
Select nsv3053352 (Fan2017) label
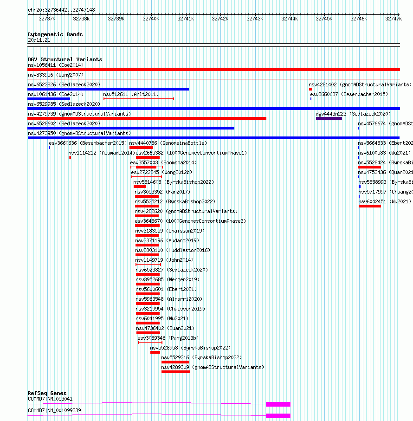tap(162, 192)
